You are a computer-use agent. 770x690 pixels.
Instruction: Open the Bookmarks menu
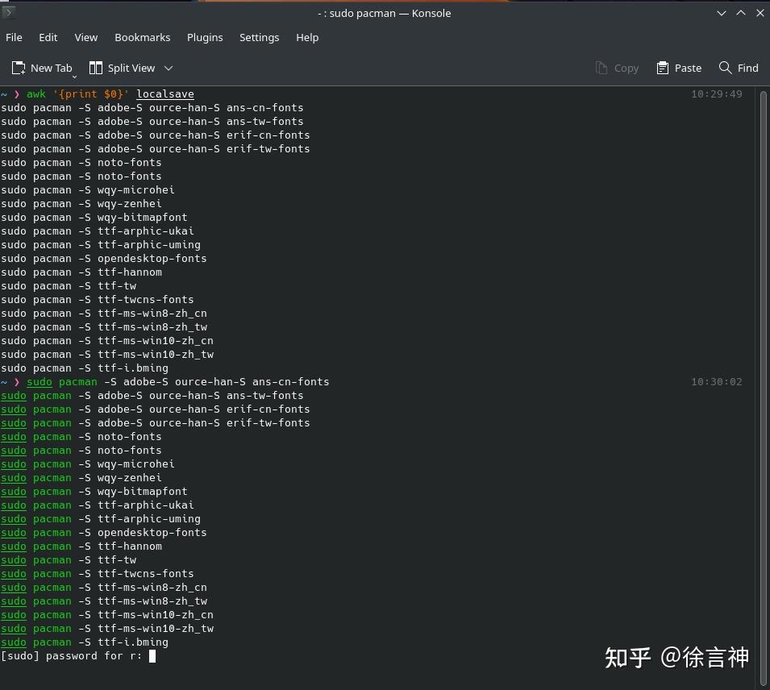[x=142, y=37]
